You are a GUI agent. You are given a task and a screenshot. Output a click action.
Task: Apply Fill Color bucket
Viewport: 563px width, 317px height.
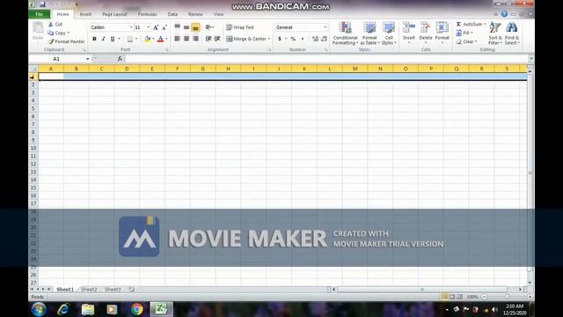[x=147, y=39]
